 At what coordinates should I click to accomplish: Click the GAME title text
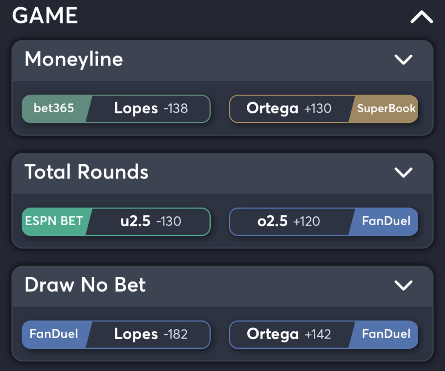(46, 15)
